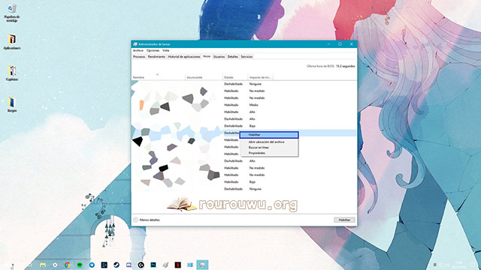
Task: Open Netflix from the taskbar
Action: (x=177, y=265)
